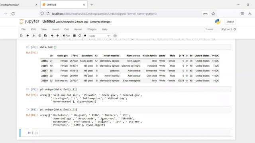
Task: Open the cell type Code dropdown
Action: (x=99, y=36)
